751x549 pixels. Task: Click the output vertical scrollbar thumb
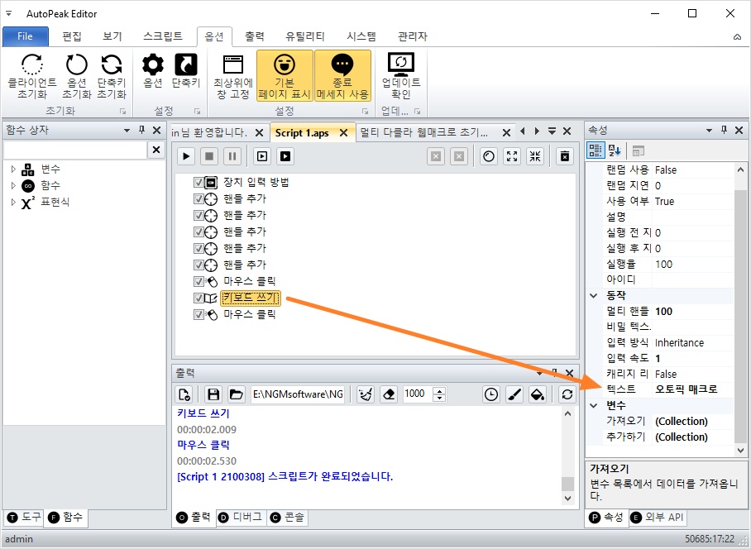(567, 484)
